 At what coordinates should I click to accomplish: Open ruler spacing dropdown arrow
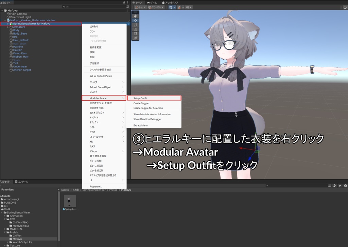point(190,7)
